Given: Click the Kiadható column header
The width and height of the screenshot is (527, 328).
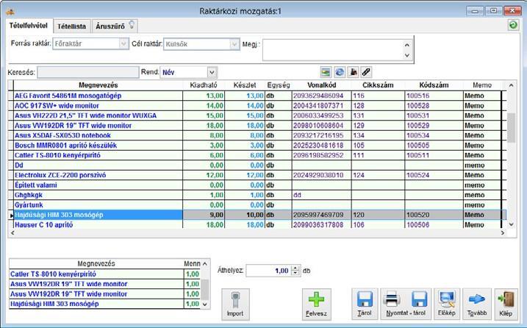Looking at the screenshot, I should [204, 85].
